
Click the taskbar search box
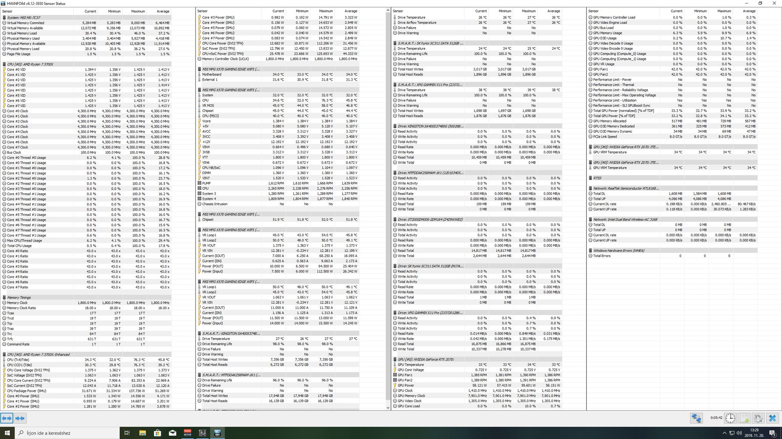(67, 433)
